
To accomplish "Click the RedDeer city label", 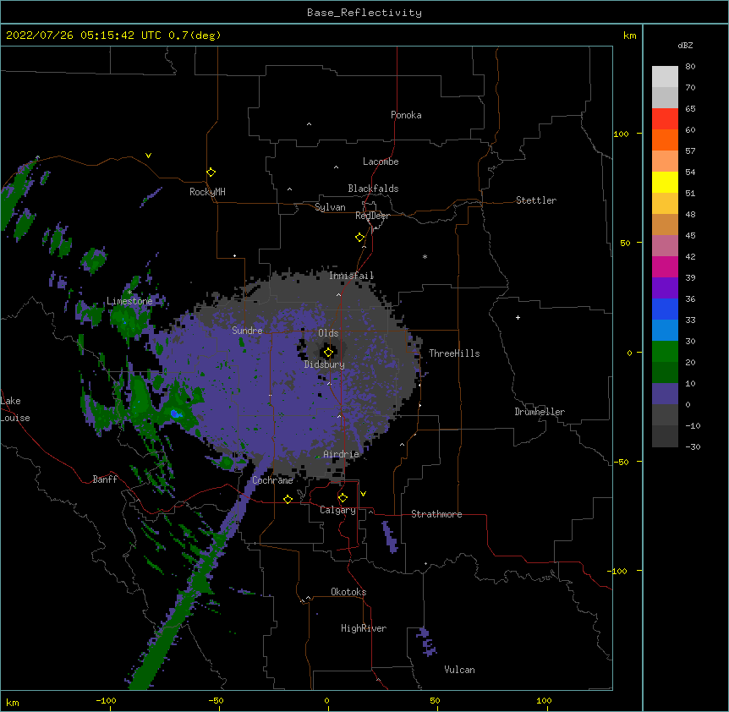I will (372, 216).
